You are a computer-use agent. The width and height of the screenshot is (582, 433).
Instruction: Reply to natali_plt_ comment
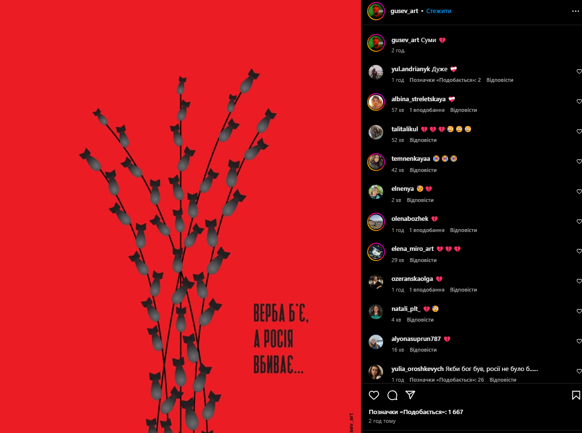click(420, 320)
